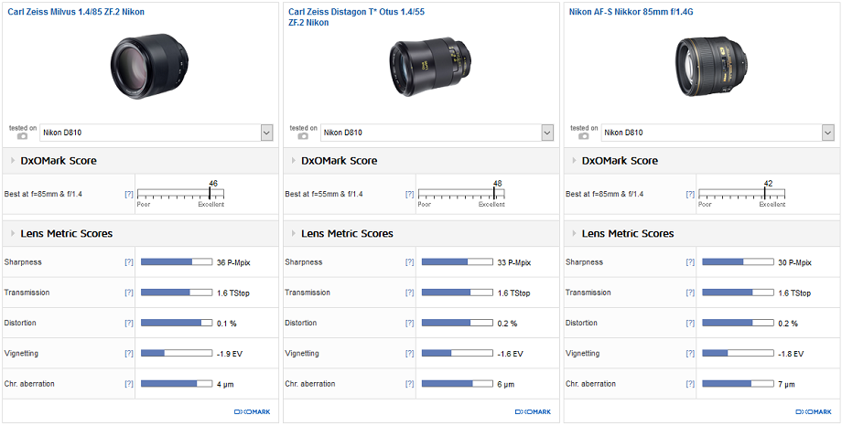Viewport: 842px width, 426px height.
Task: Select Milvus '4 µm' chromatic aberration value
Action: (x=225, y=385)
